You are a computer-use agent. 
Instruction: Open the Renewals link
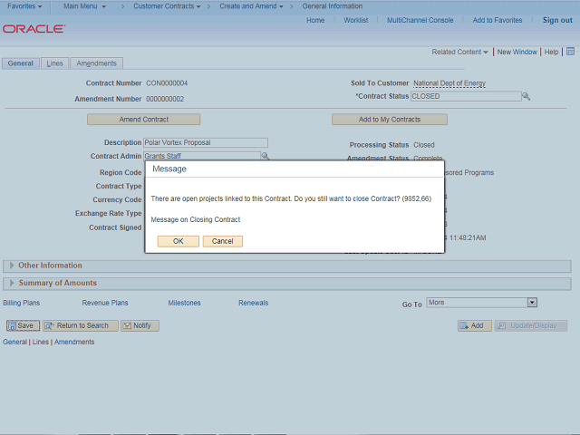[x=254, y=303]
